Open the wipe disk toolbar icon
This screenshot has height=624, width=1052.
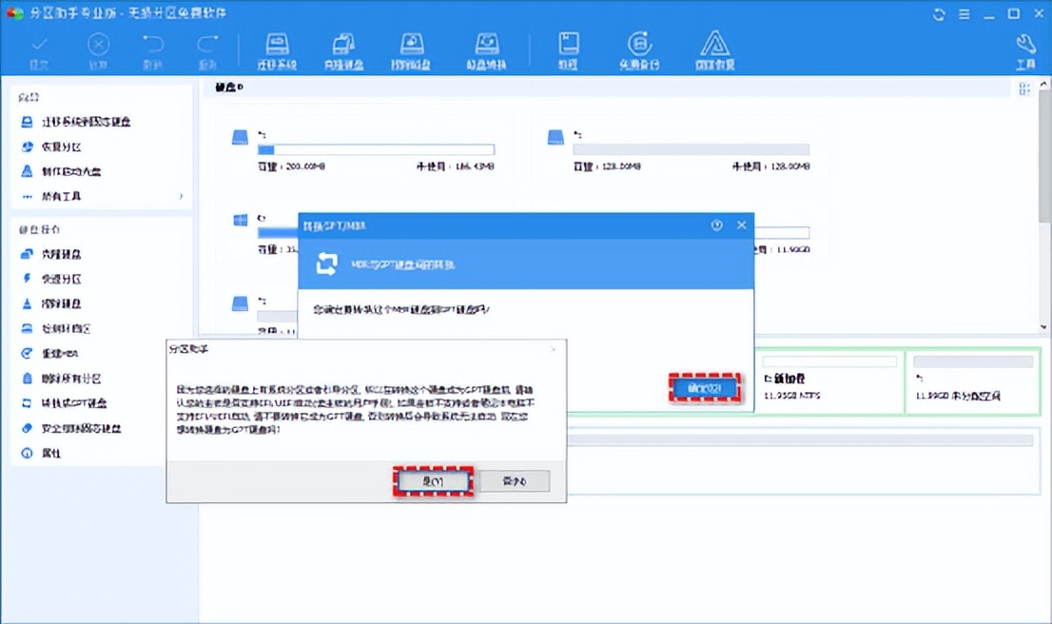tap(412, 49)
